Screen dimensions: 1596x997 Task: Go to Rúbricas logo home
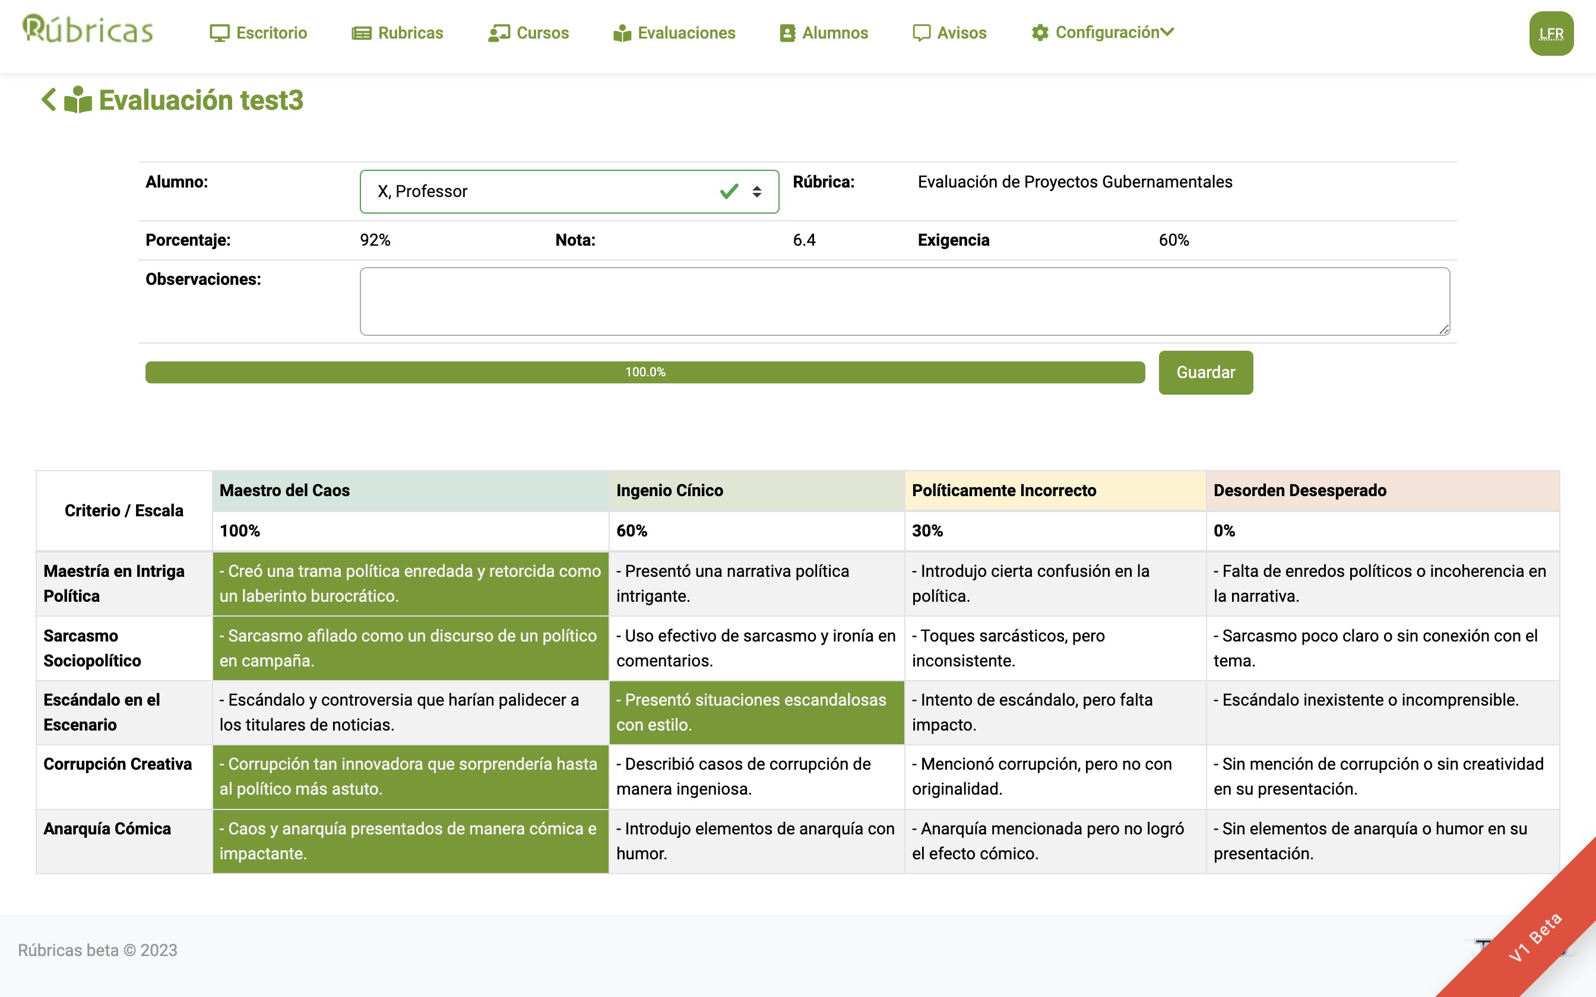[x=88, y=30]
